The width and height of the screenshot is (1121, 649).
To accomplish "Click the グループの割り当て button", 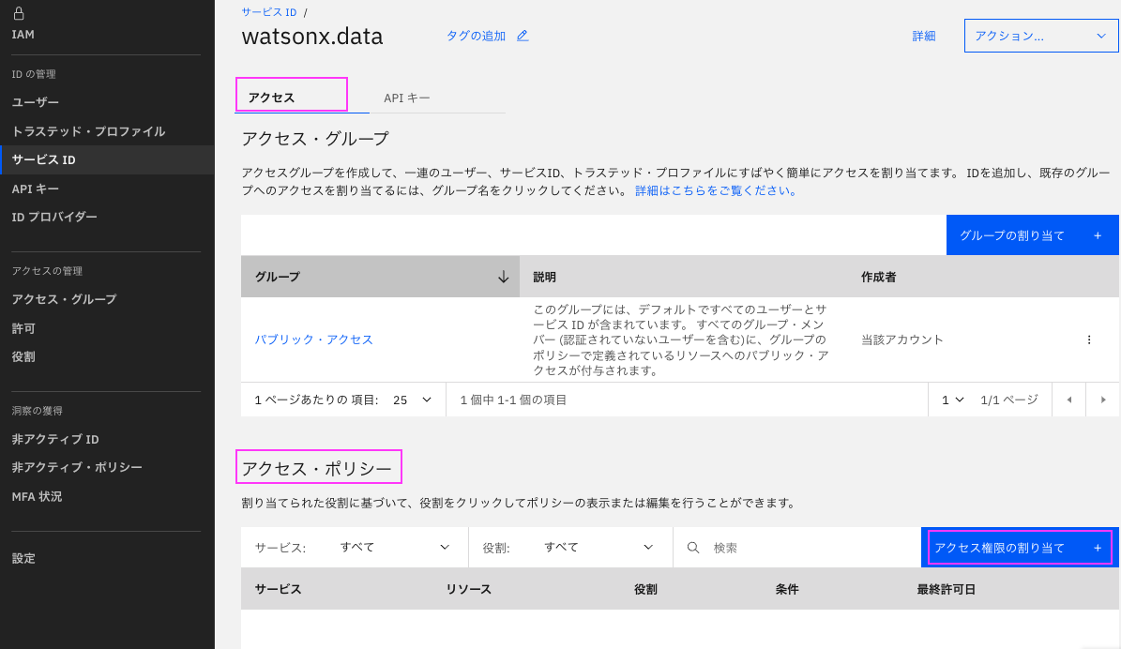I will point(1032,235).
